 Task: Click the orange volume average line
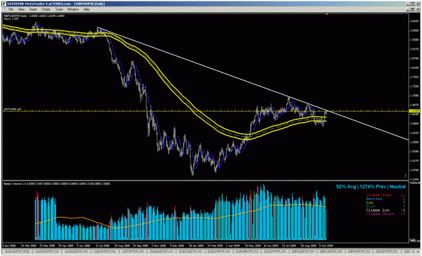(x=180, y=217)
